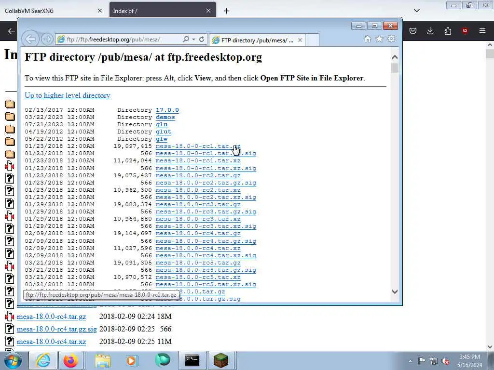Click IE page scrollbar down arrow

point(395,291)
